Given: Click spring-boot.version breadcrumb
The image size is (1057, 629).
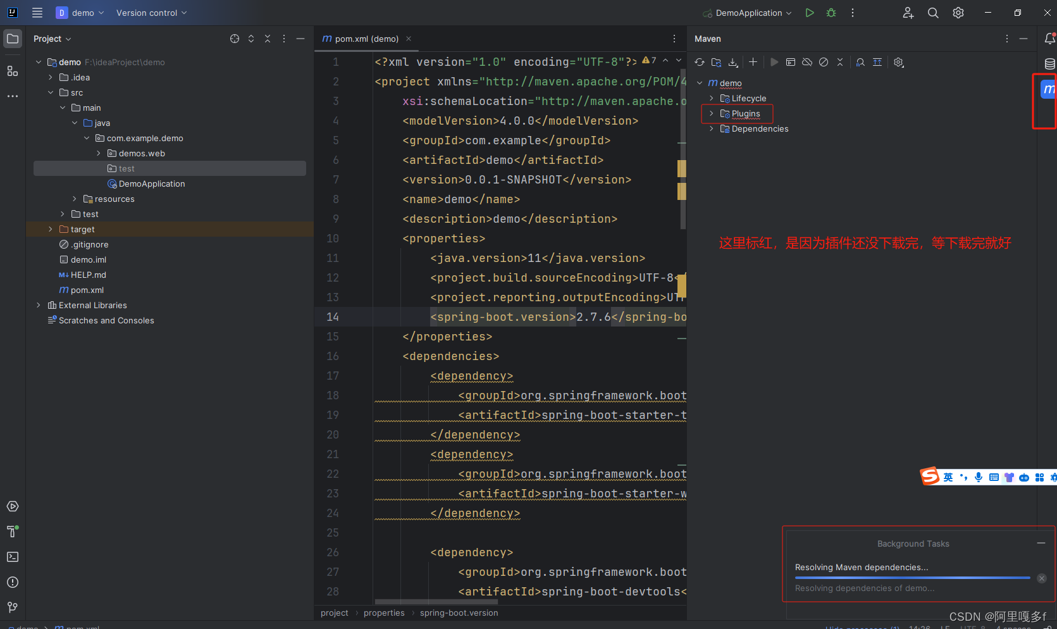Looking at the screenshot, I should pos(459,613).
